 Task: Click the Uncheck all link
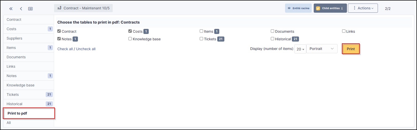[86, 49]
